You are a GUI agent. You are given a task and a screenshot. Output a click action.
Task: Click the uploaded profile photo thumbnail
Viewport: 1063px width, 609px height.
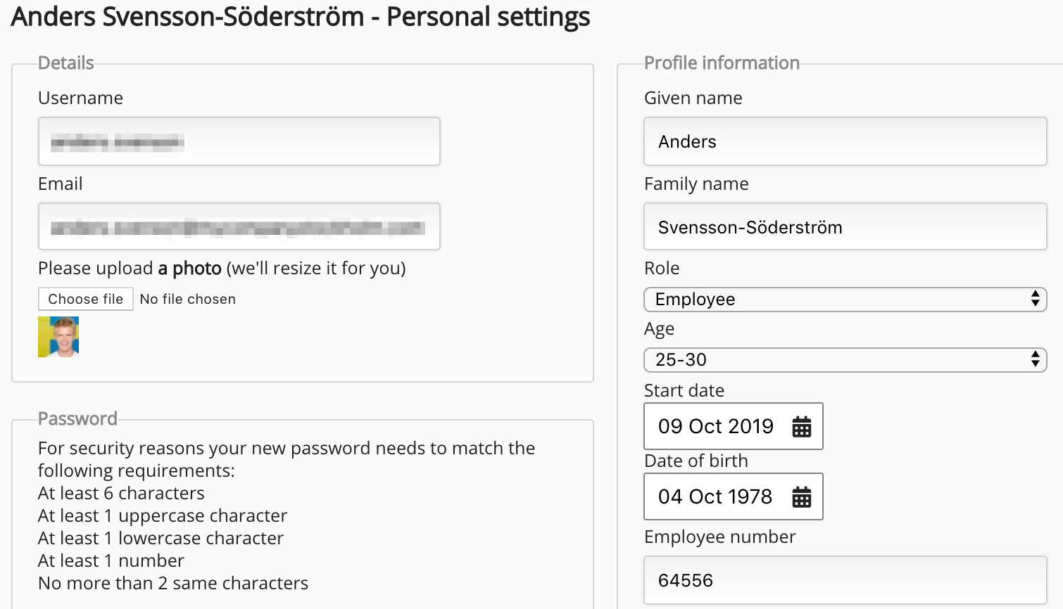coord(58,337)
